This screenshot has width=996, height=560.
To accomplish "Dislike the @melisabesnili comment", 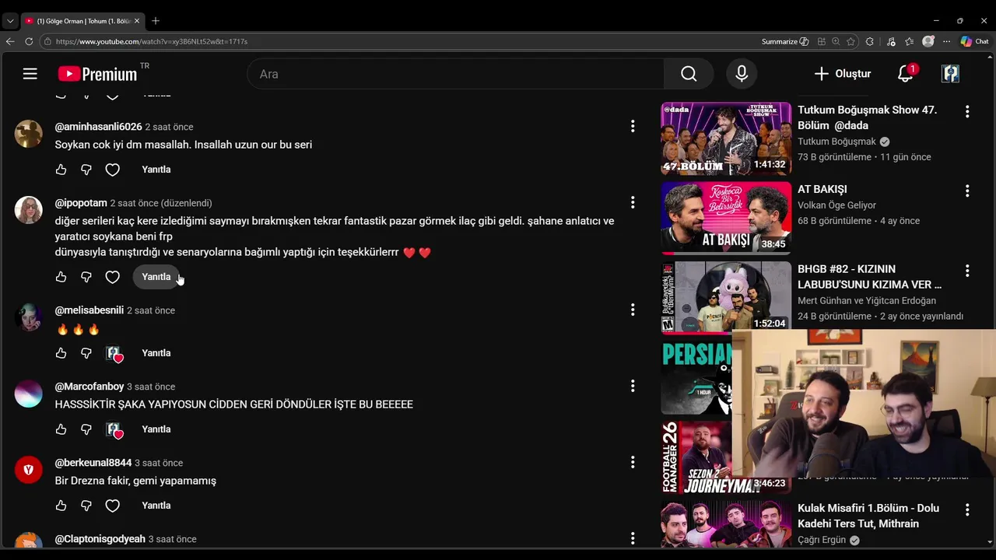I will coord(86,353).
